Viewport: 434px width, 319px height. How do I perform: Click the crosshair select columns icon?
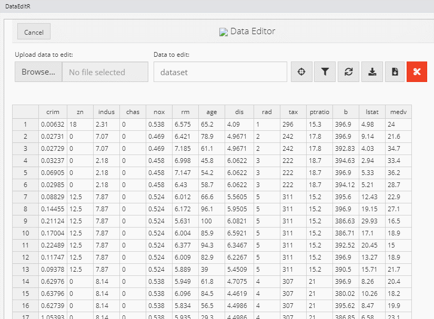(x=301, y=72)
